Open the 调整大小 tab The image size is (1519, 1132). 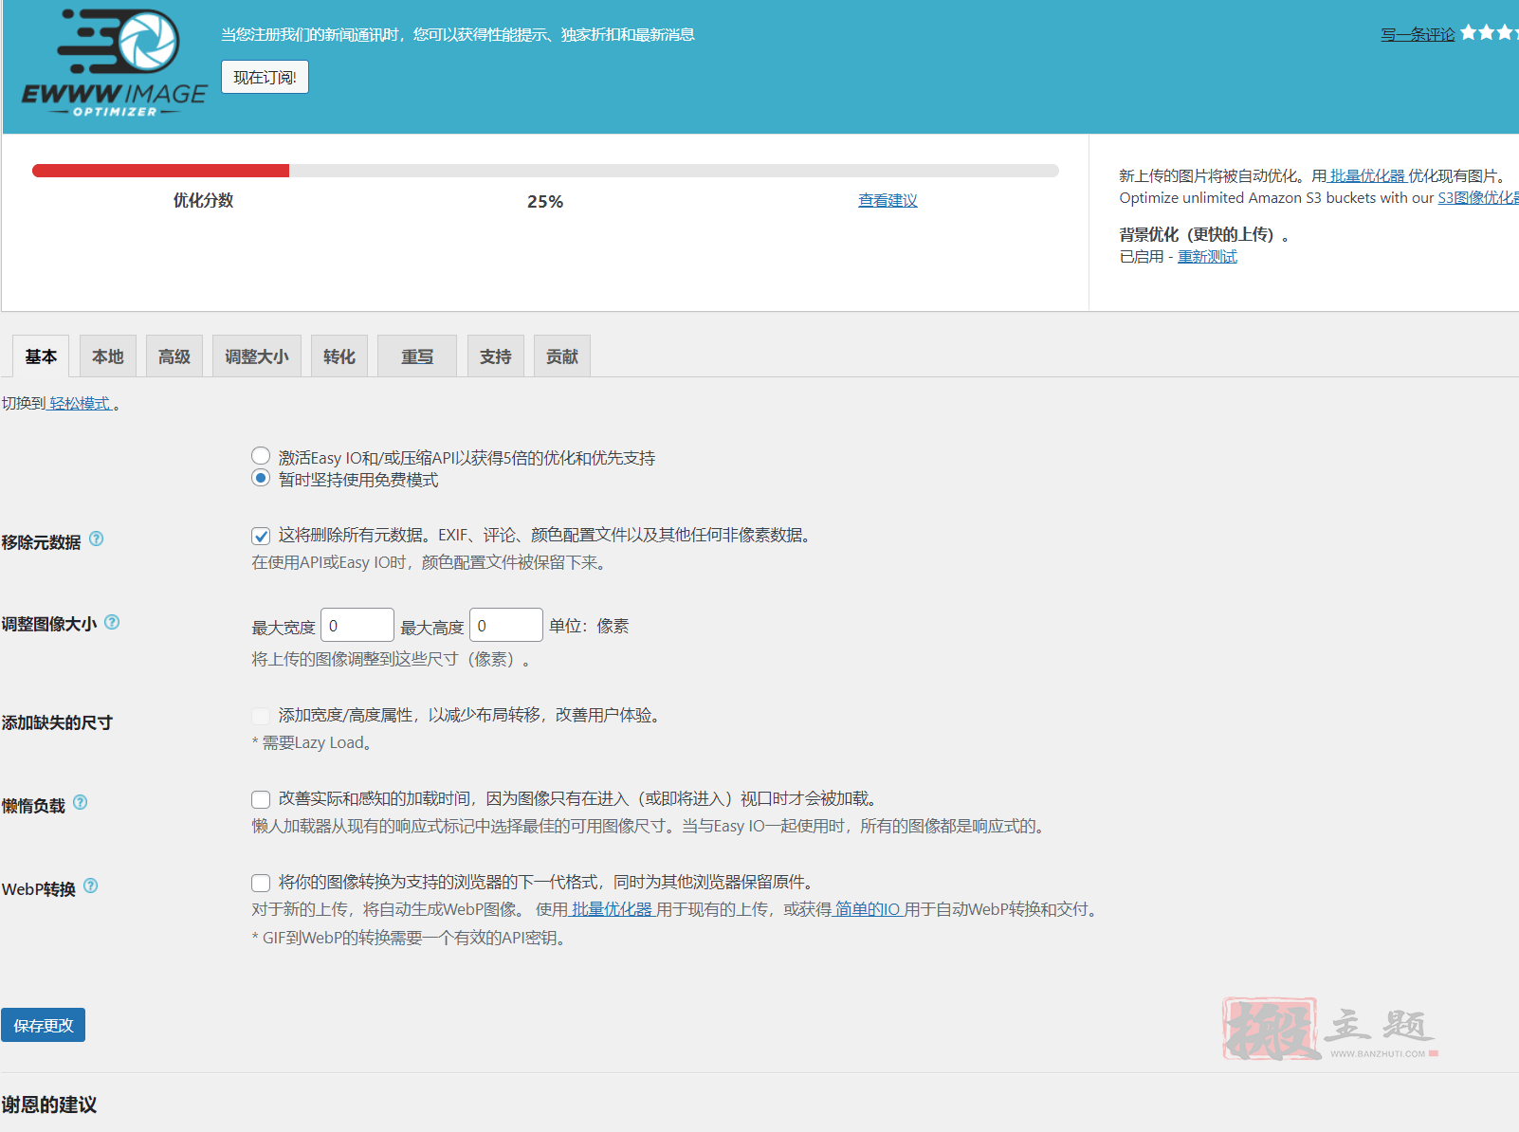(257, 356)
